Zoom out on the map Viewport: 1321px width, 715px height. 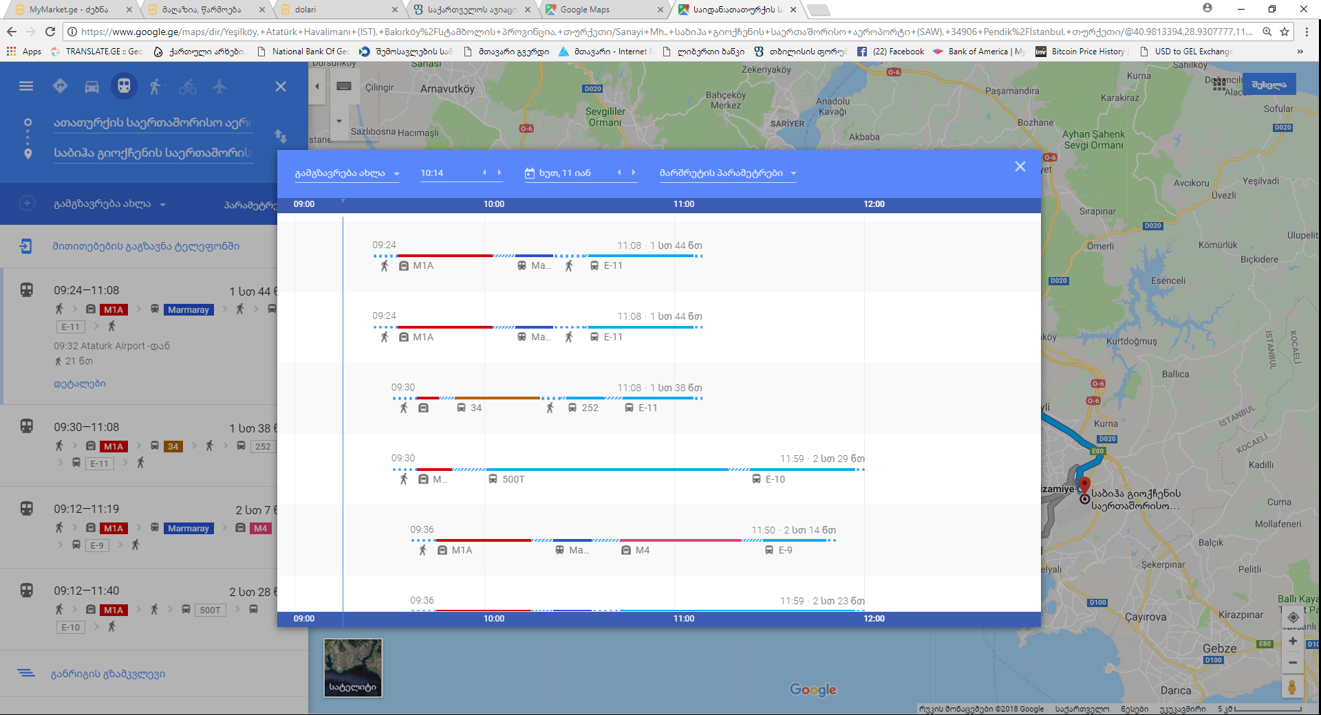(1293, 663)
